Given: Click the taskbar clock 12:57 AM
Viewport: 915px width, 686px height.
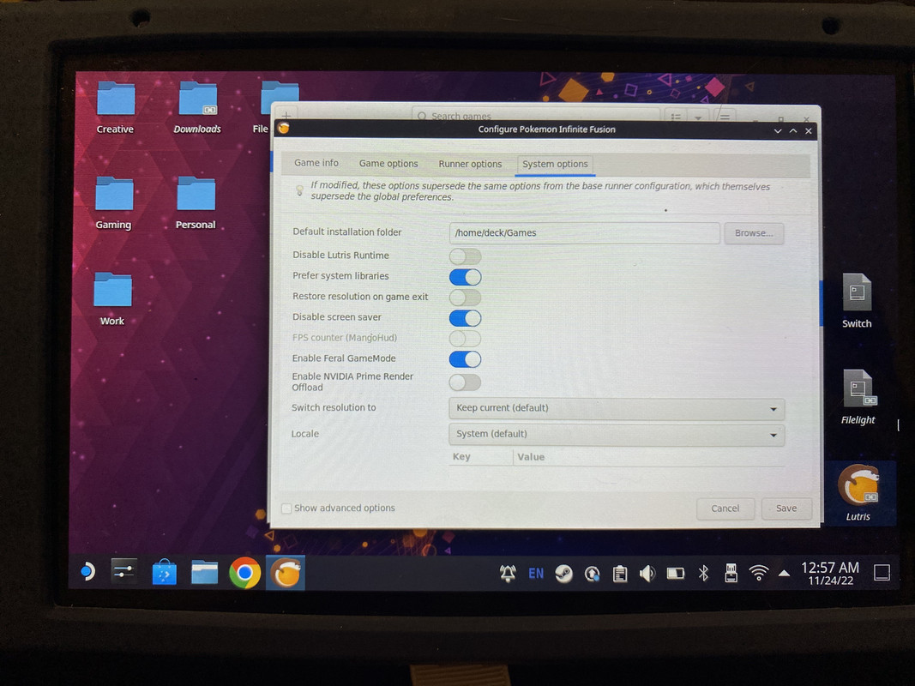Looking at the screenshot, I should 830,574.
